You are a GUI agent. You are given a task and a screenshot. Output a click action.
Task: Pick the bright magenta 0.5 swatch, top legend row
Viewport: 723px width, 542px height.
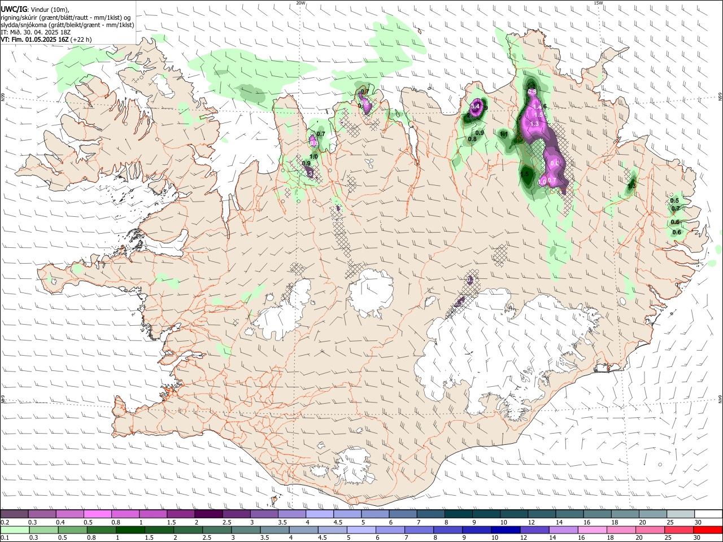pyautogui.click(x=97, y=514)
